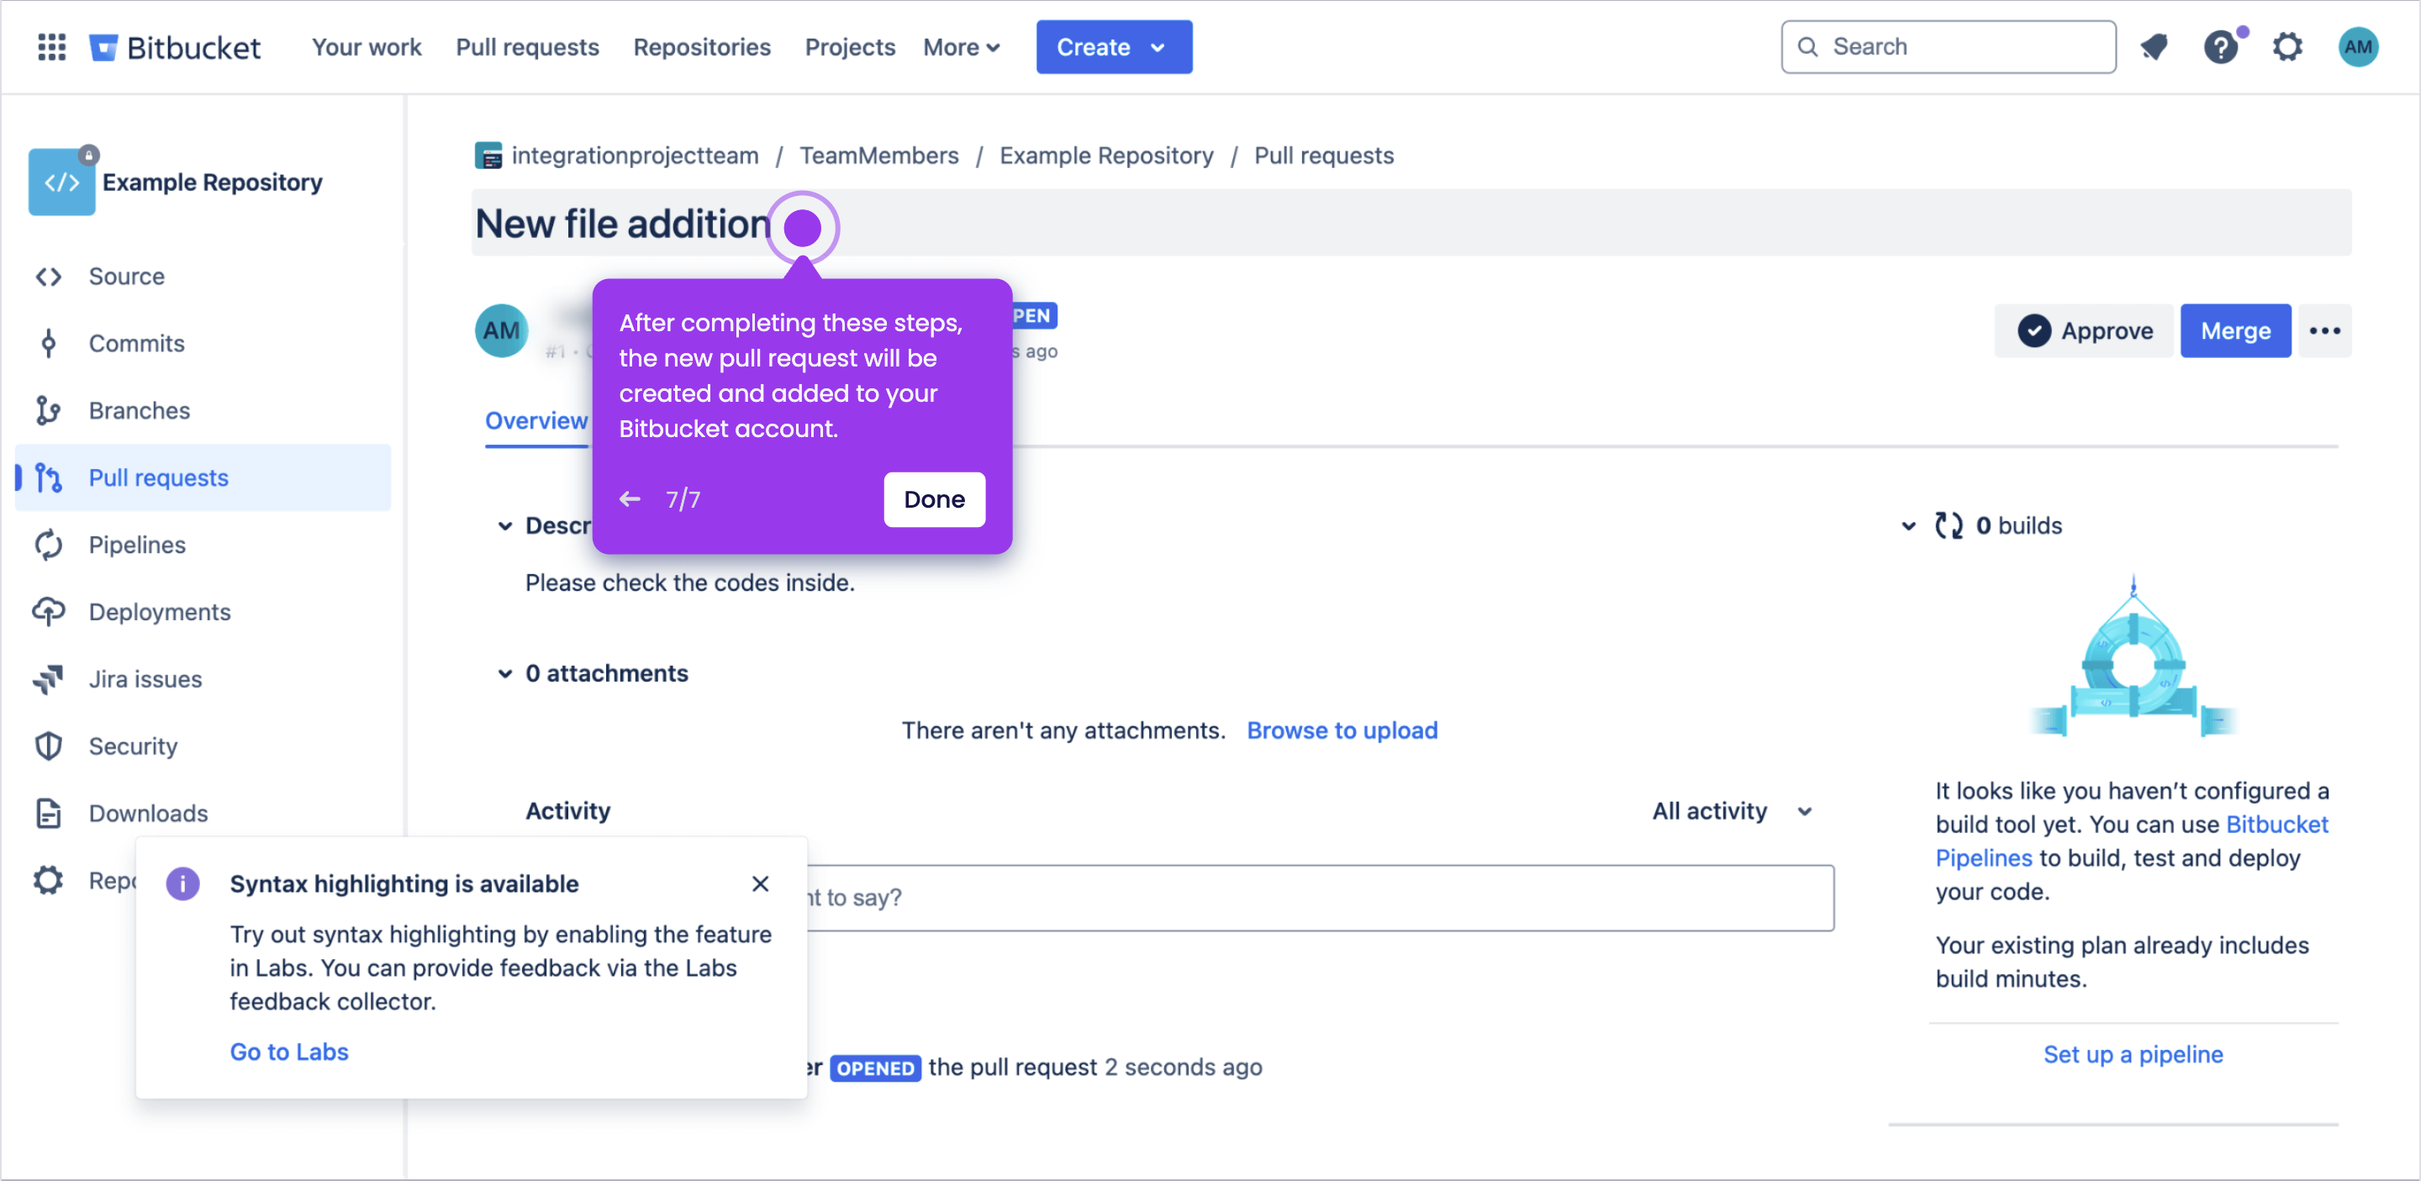The height and width of the screenshot is (1181, 2421).
Task: Click Go to Labs link
Action: (x=289, y=1052)
